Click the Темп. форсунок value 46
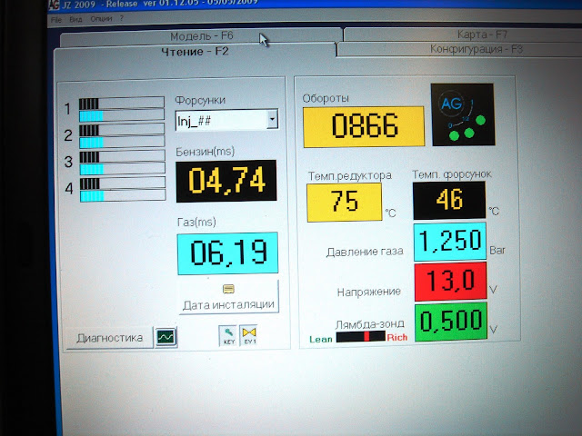Image resolution: width=582 pixels, height=436 pixels. point(449,200)
